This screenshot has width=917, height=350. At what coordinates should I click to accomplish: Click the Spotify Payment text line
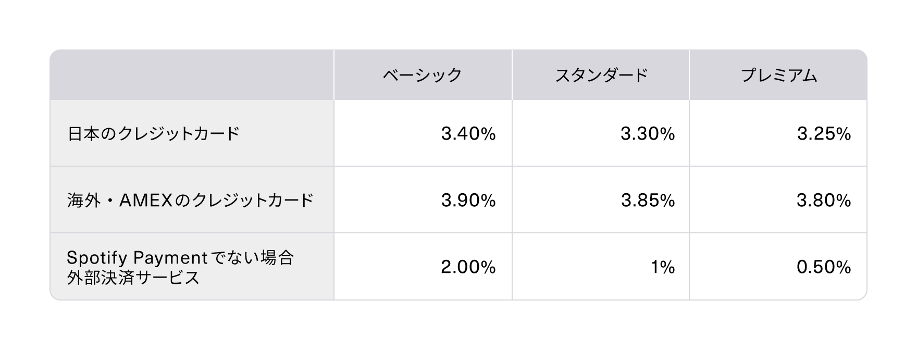[x=138, y=257]
